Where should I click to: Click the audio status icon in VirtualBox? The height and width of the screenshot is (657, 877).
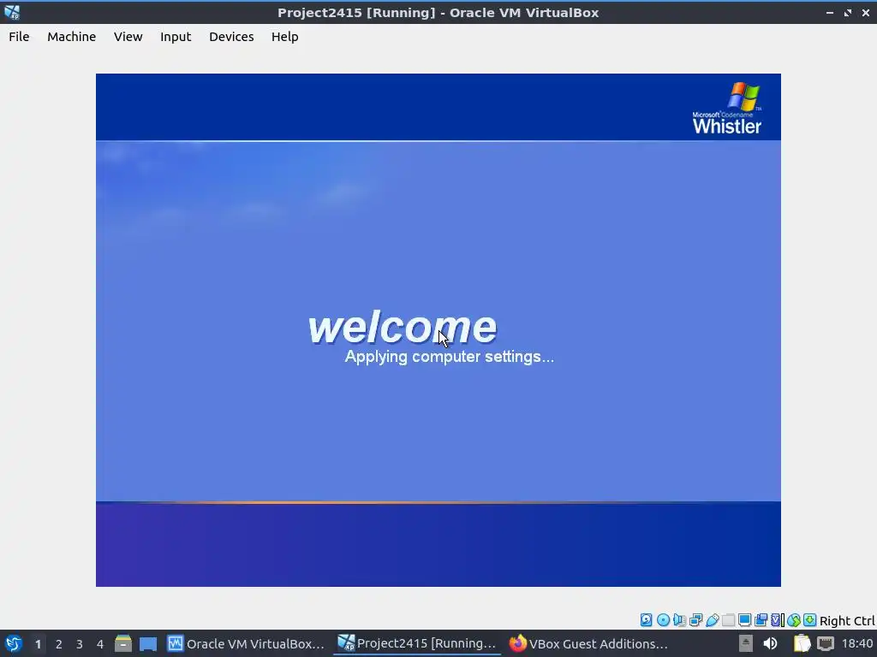(679, 620)
